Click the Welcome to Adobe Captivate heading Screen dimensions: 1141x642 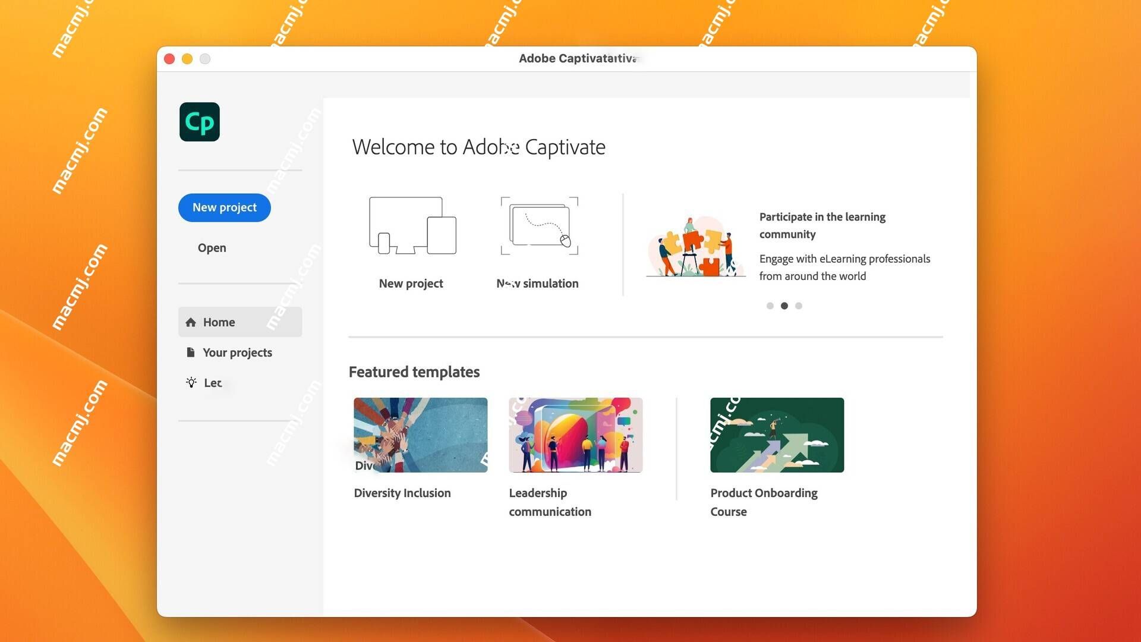479,147
